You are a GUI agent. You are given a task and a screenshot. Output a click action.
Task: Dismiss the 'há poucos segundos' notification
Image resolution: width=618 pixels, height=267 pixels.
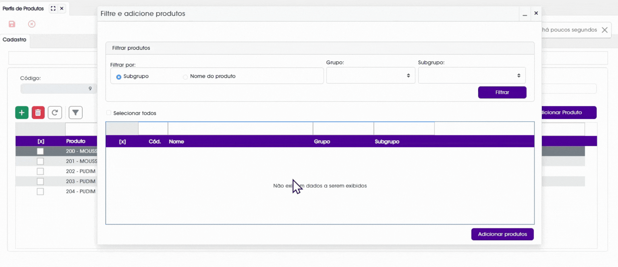[604, 30]
